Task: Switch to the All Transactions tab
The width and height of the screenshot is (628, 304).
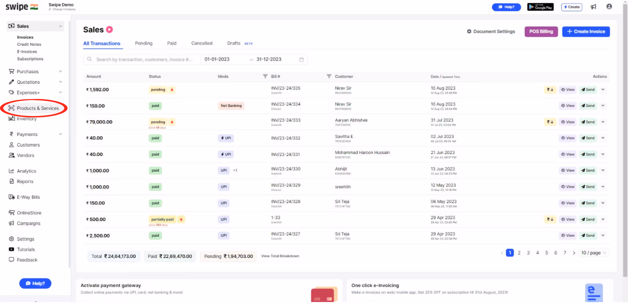Action: tap(102, 43)
